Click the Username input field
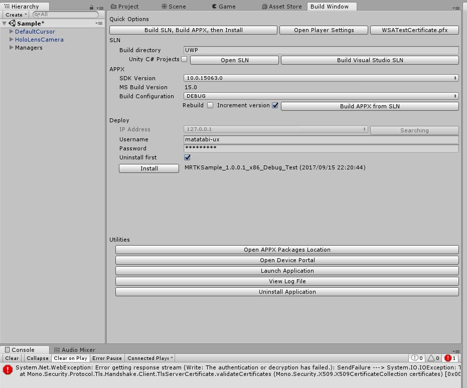 point(321,139)
